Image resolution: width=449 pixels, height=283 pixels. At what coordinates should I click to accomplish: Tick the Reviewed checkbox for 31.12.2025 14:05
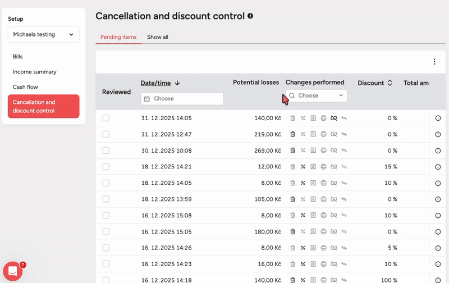click(106, 118)
